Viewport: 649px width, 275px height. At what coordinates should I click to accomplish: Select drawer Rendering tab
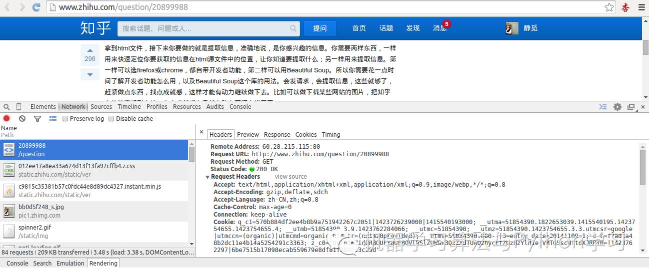pos(103,263)
